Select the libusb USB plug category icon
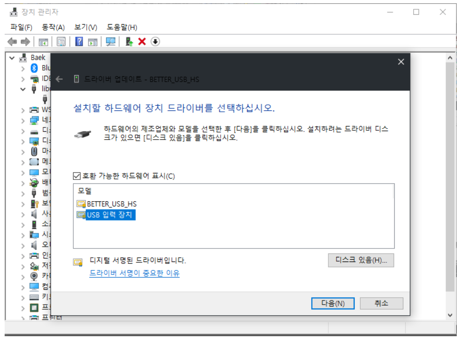 (34, 89)
